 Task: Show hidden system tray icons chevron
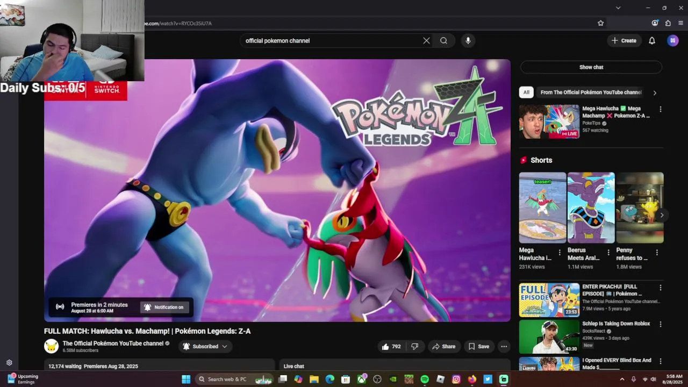tap(622, 379)
